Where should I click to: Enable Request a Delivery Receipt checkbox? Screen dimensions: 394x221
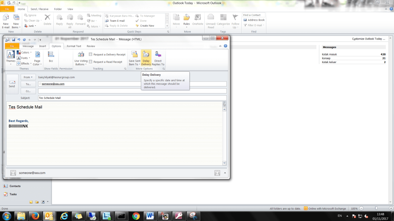click(91, 55)
